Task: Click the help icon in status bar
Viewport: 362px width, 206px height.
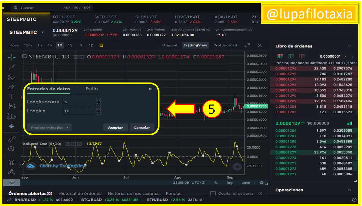Action: click(354, 200)
